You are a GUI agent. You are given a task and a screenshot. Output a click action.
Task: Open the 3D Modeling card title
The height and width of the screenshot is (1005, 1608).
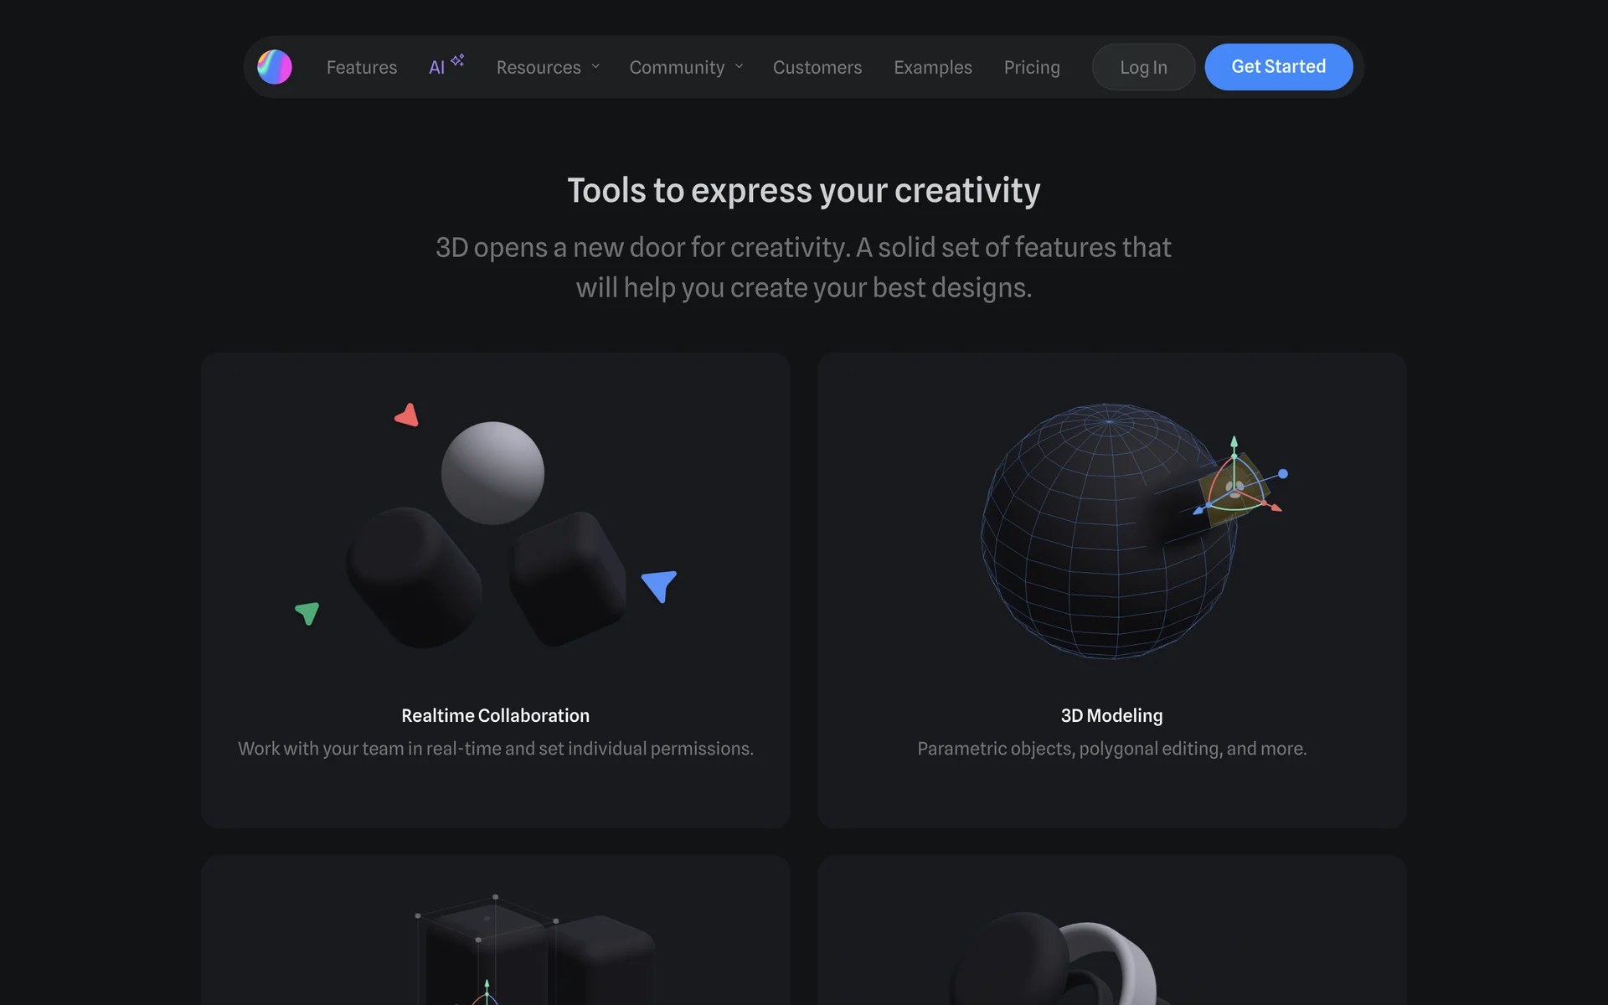point(1111,715)
